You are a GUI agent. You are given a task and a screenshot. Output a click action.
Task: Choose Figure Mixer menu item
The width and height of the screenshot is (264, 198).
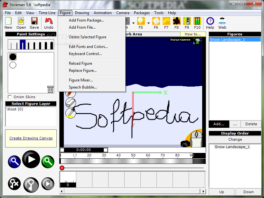91,80
